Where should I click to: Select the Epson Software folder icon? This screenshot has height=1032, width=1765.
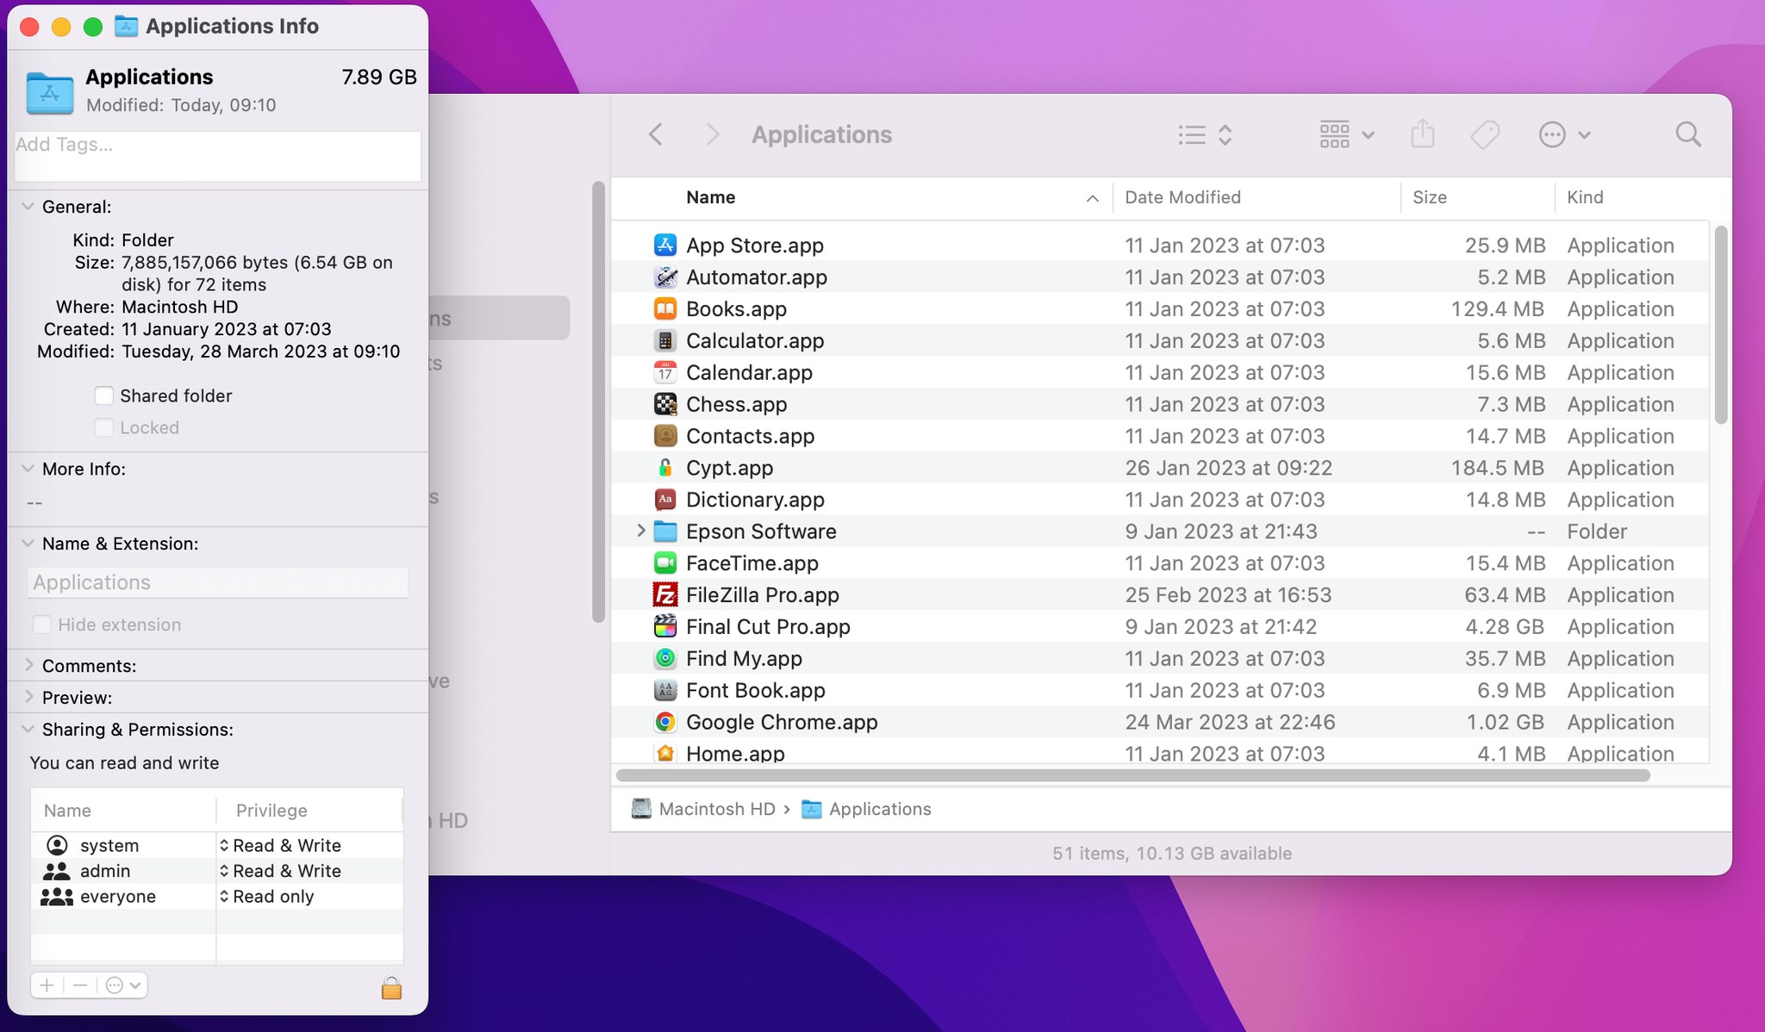click(x=665, y=532)
